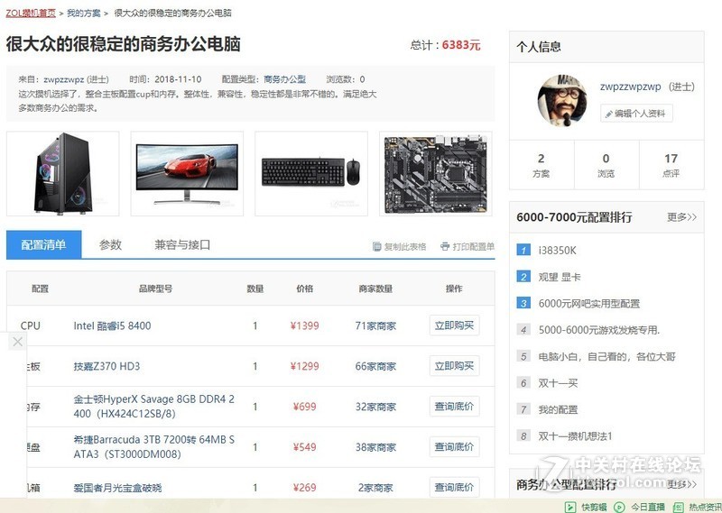Click 编辑个人资料 edit button
This screenshot has width=722, height=513.
point(636,114)
